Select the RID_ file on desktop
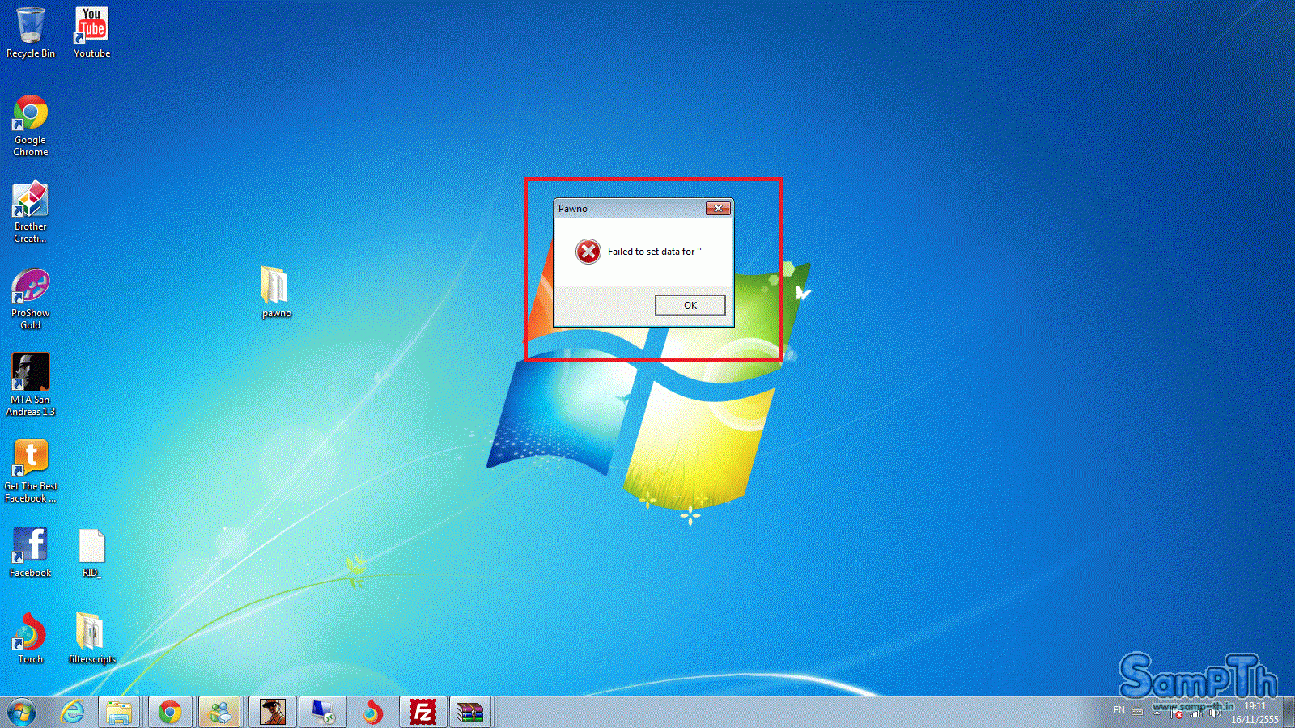 [91, 553]
